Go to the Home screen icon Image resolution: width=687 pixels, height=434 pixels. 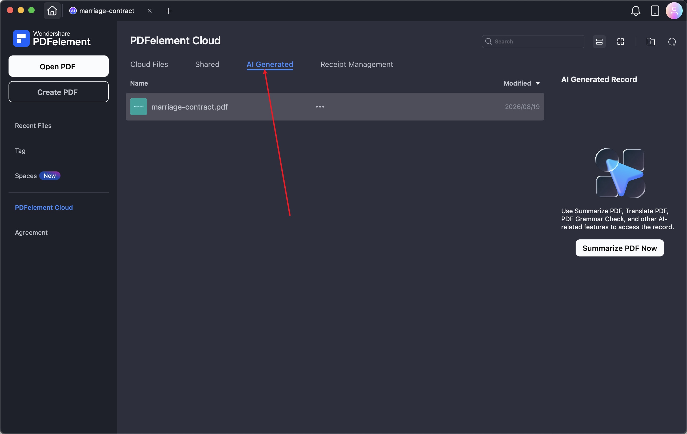point(52,11)
